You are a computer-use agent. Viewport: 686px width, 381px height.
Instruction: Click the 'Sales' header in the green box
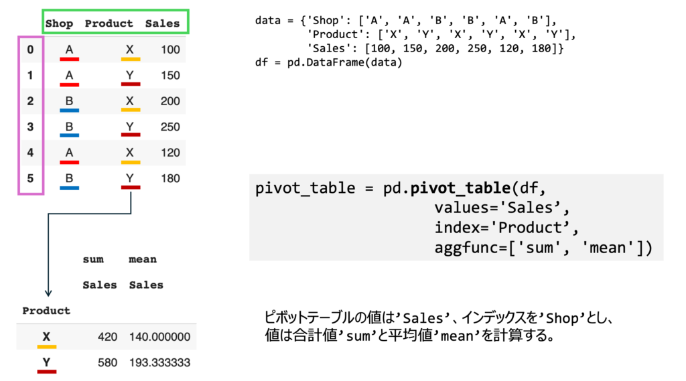[x=162, y=23]
